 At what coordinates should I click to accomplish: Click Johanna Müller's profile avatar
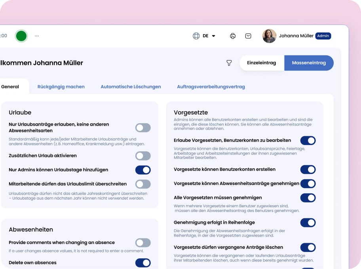coord(269,36)
